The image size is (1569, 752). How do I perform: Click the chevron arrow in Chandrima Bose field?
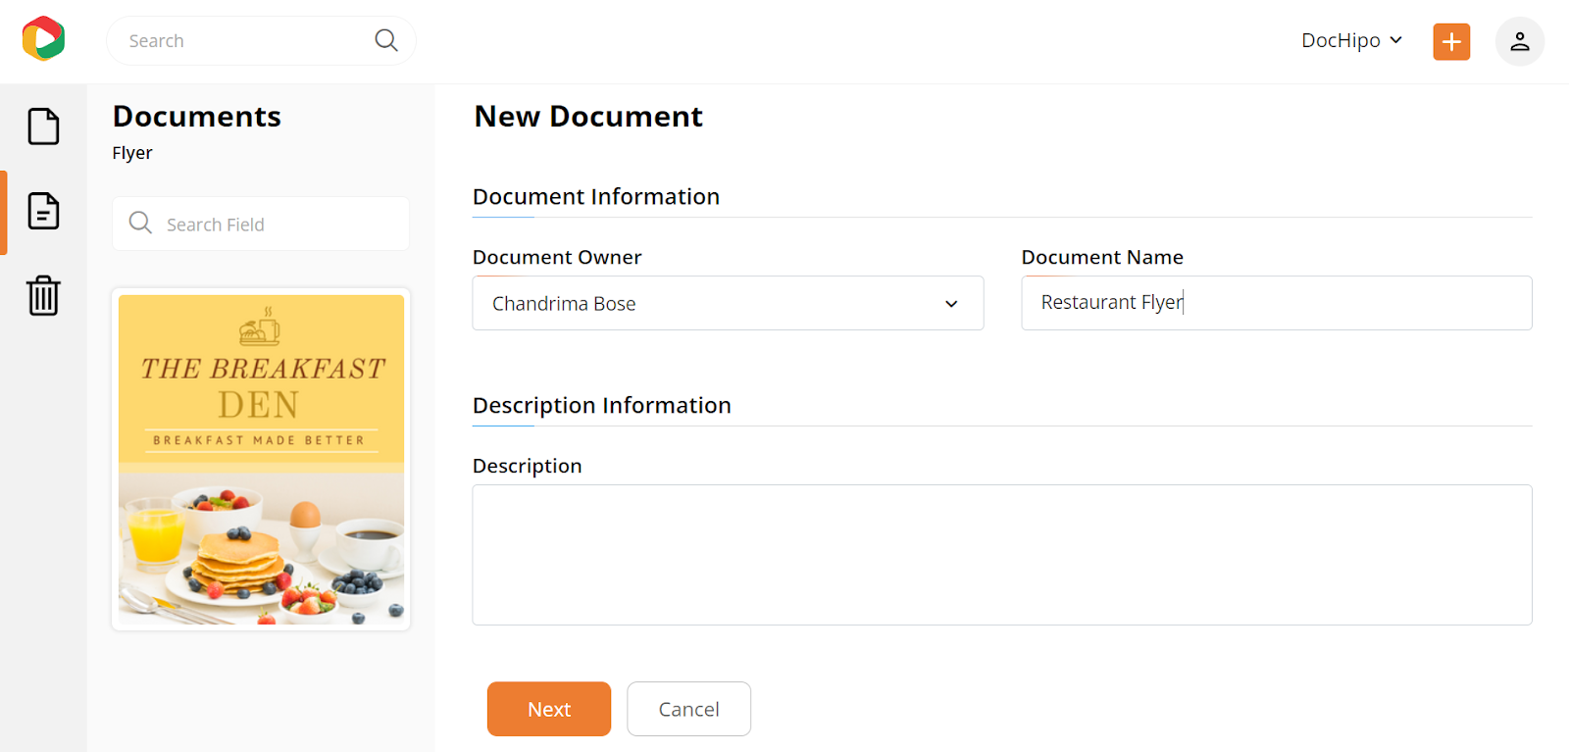tap(951, 304)
